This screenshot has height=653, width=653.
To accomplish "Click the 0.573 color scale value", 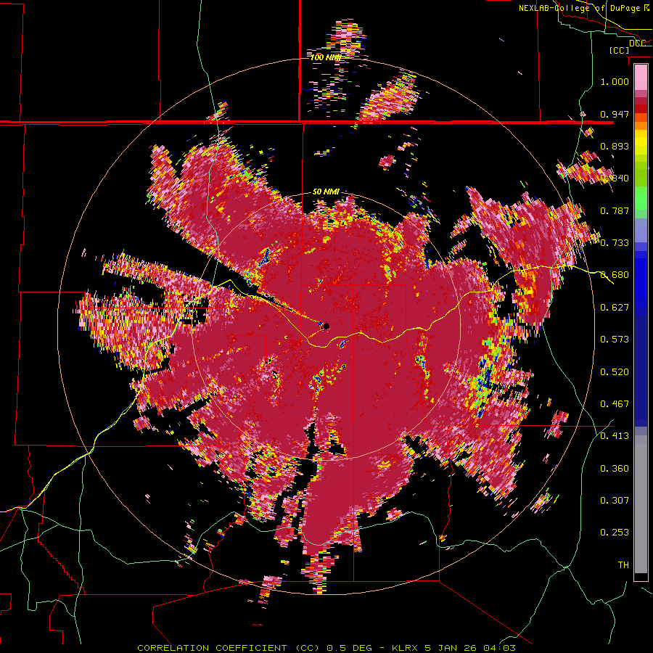I will point(615,340).
